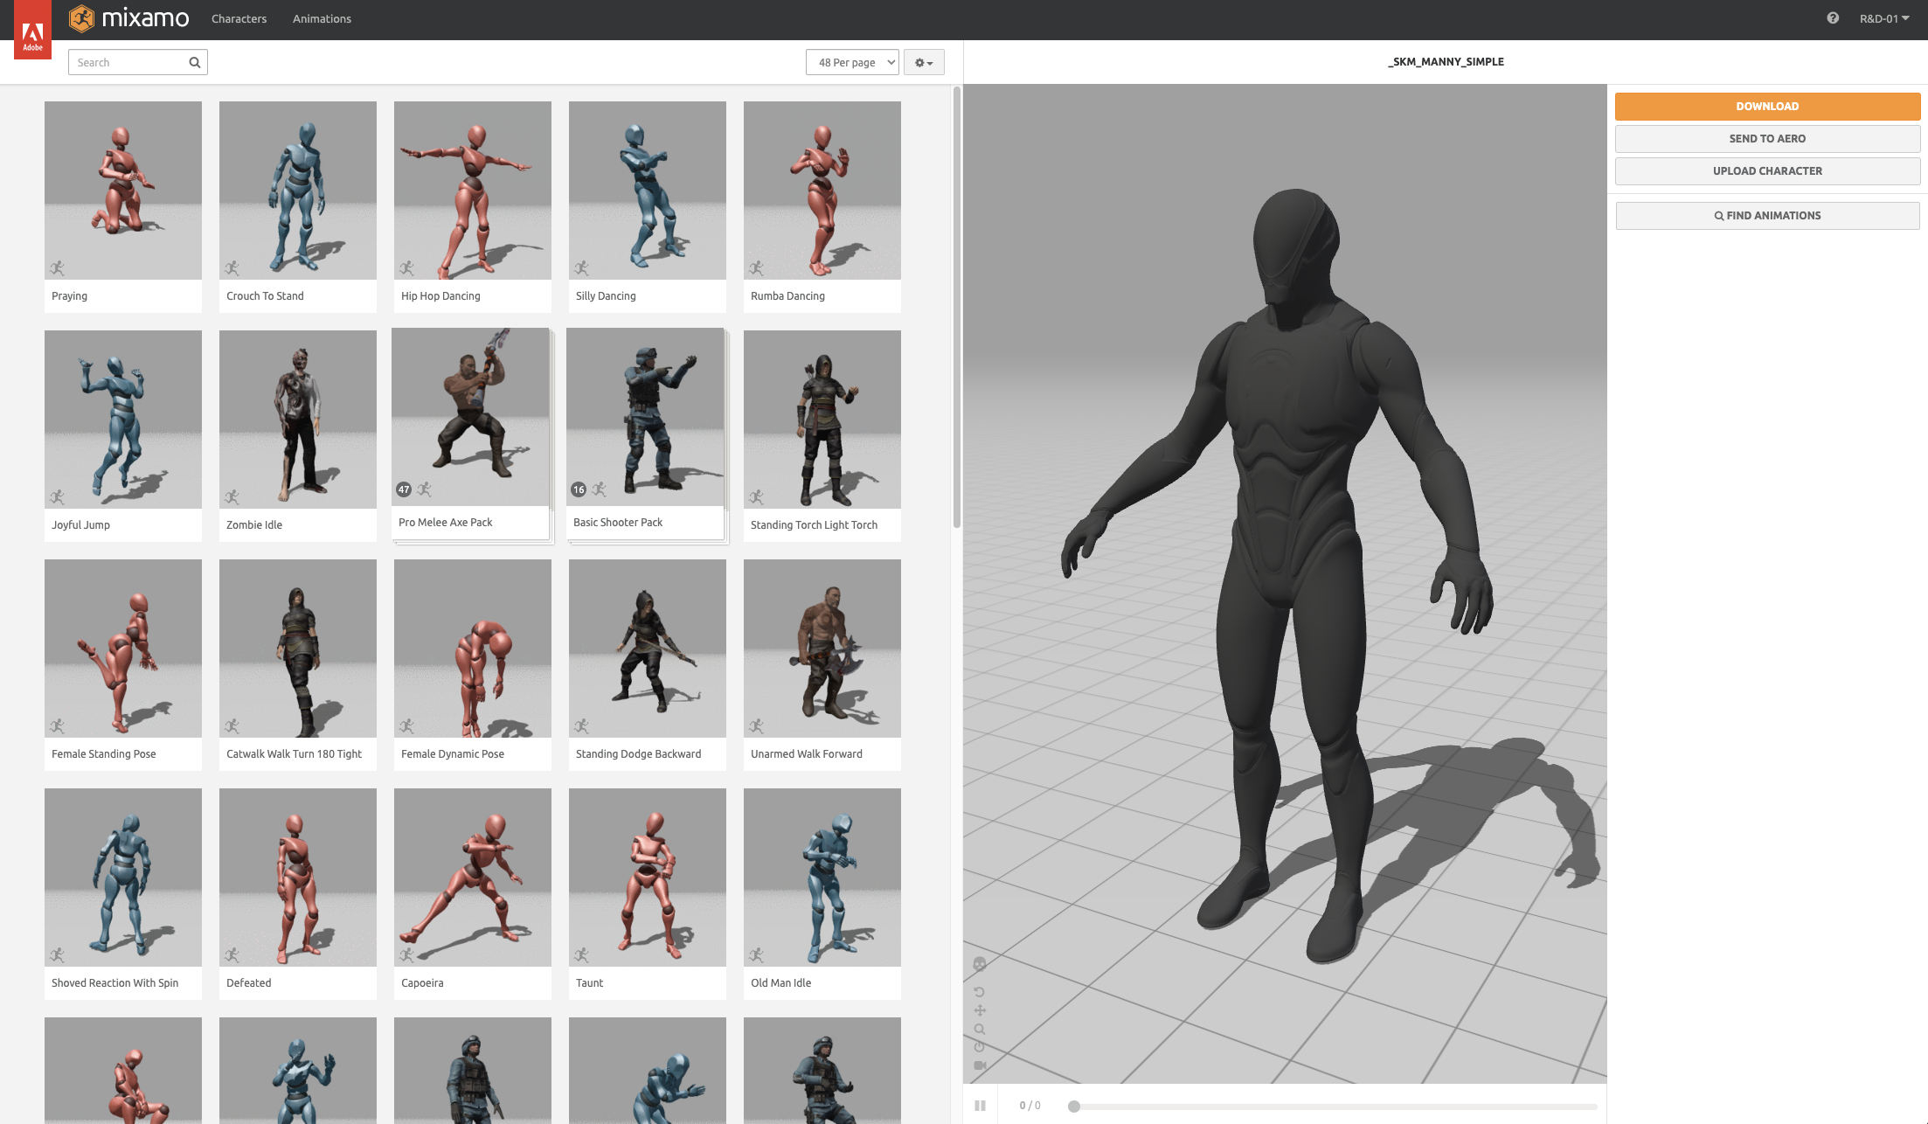Select the Zombie Idle animation thumbnail
1928x1124 pixels.
pyautogui.click(x=297, y=420)
